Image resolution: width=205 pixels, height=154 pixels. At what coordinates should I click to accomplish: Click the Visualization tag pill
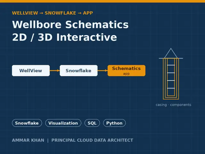point(63,123)
